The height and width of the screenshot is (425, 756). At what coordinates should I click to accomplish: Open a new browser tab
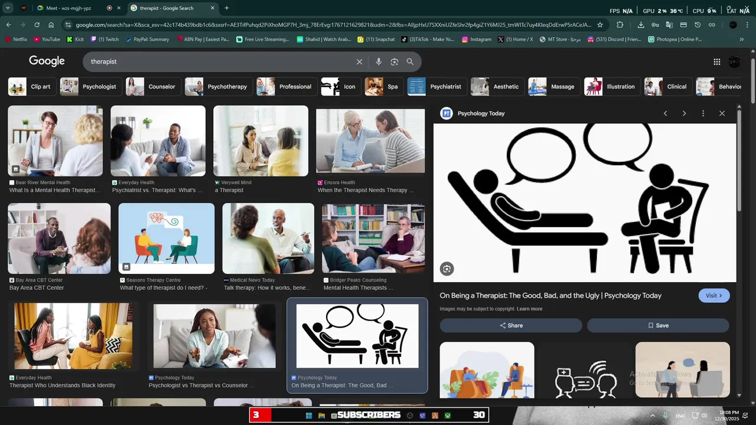(227, 8)
